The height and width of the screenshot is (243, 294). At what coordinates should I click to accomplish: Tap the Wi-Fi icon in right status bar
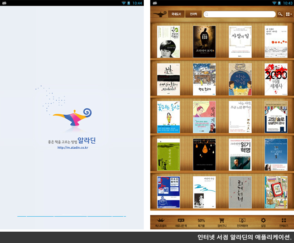274,3
